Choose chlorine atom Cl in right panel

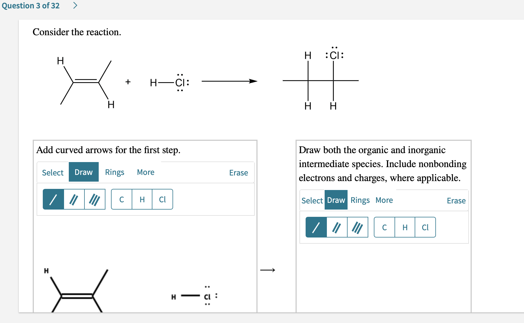click(425, 227)
